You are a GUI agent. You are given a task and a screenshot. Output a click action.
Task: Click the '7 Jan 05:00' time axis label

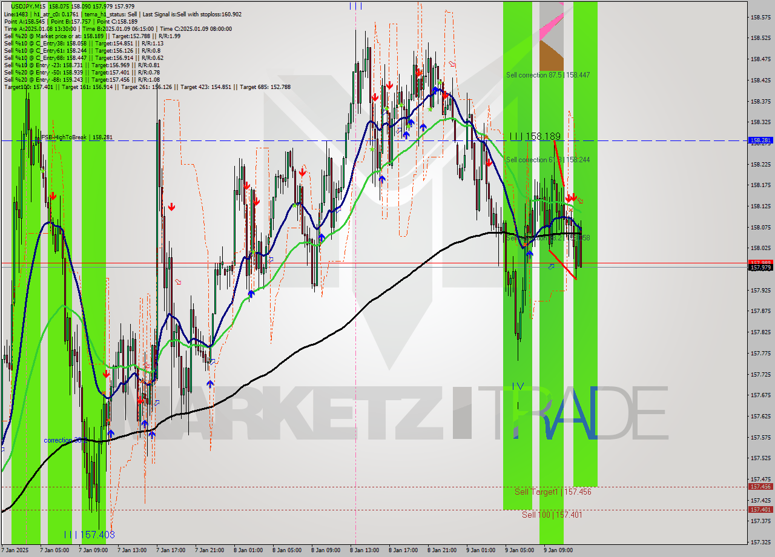coord(54,550)
